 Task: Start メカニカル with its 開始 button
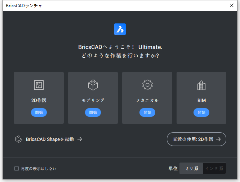coord(147,112)
